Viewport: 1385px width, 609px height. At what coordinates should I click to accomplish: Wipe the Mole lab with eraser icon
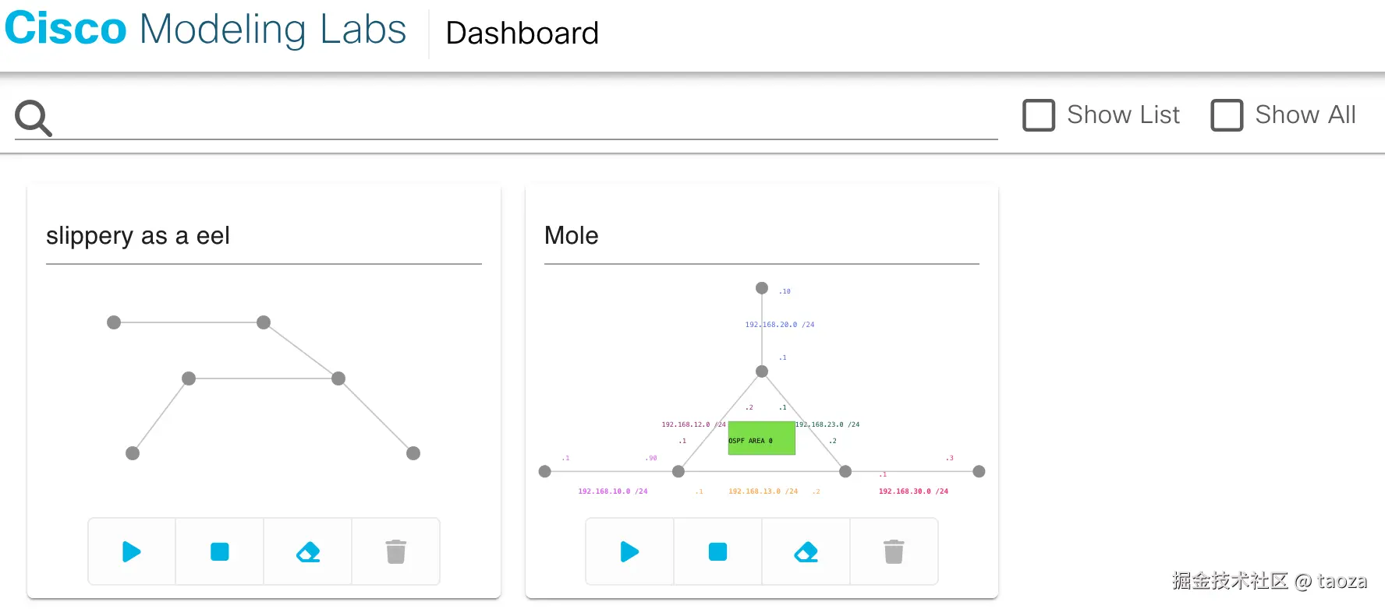[x=806, y=552]
